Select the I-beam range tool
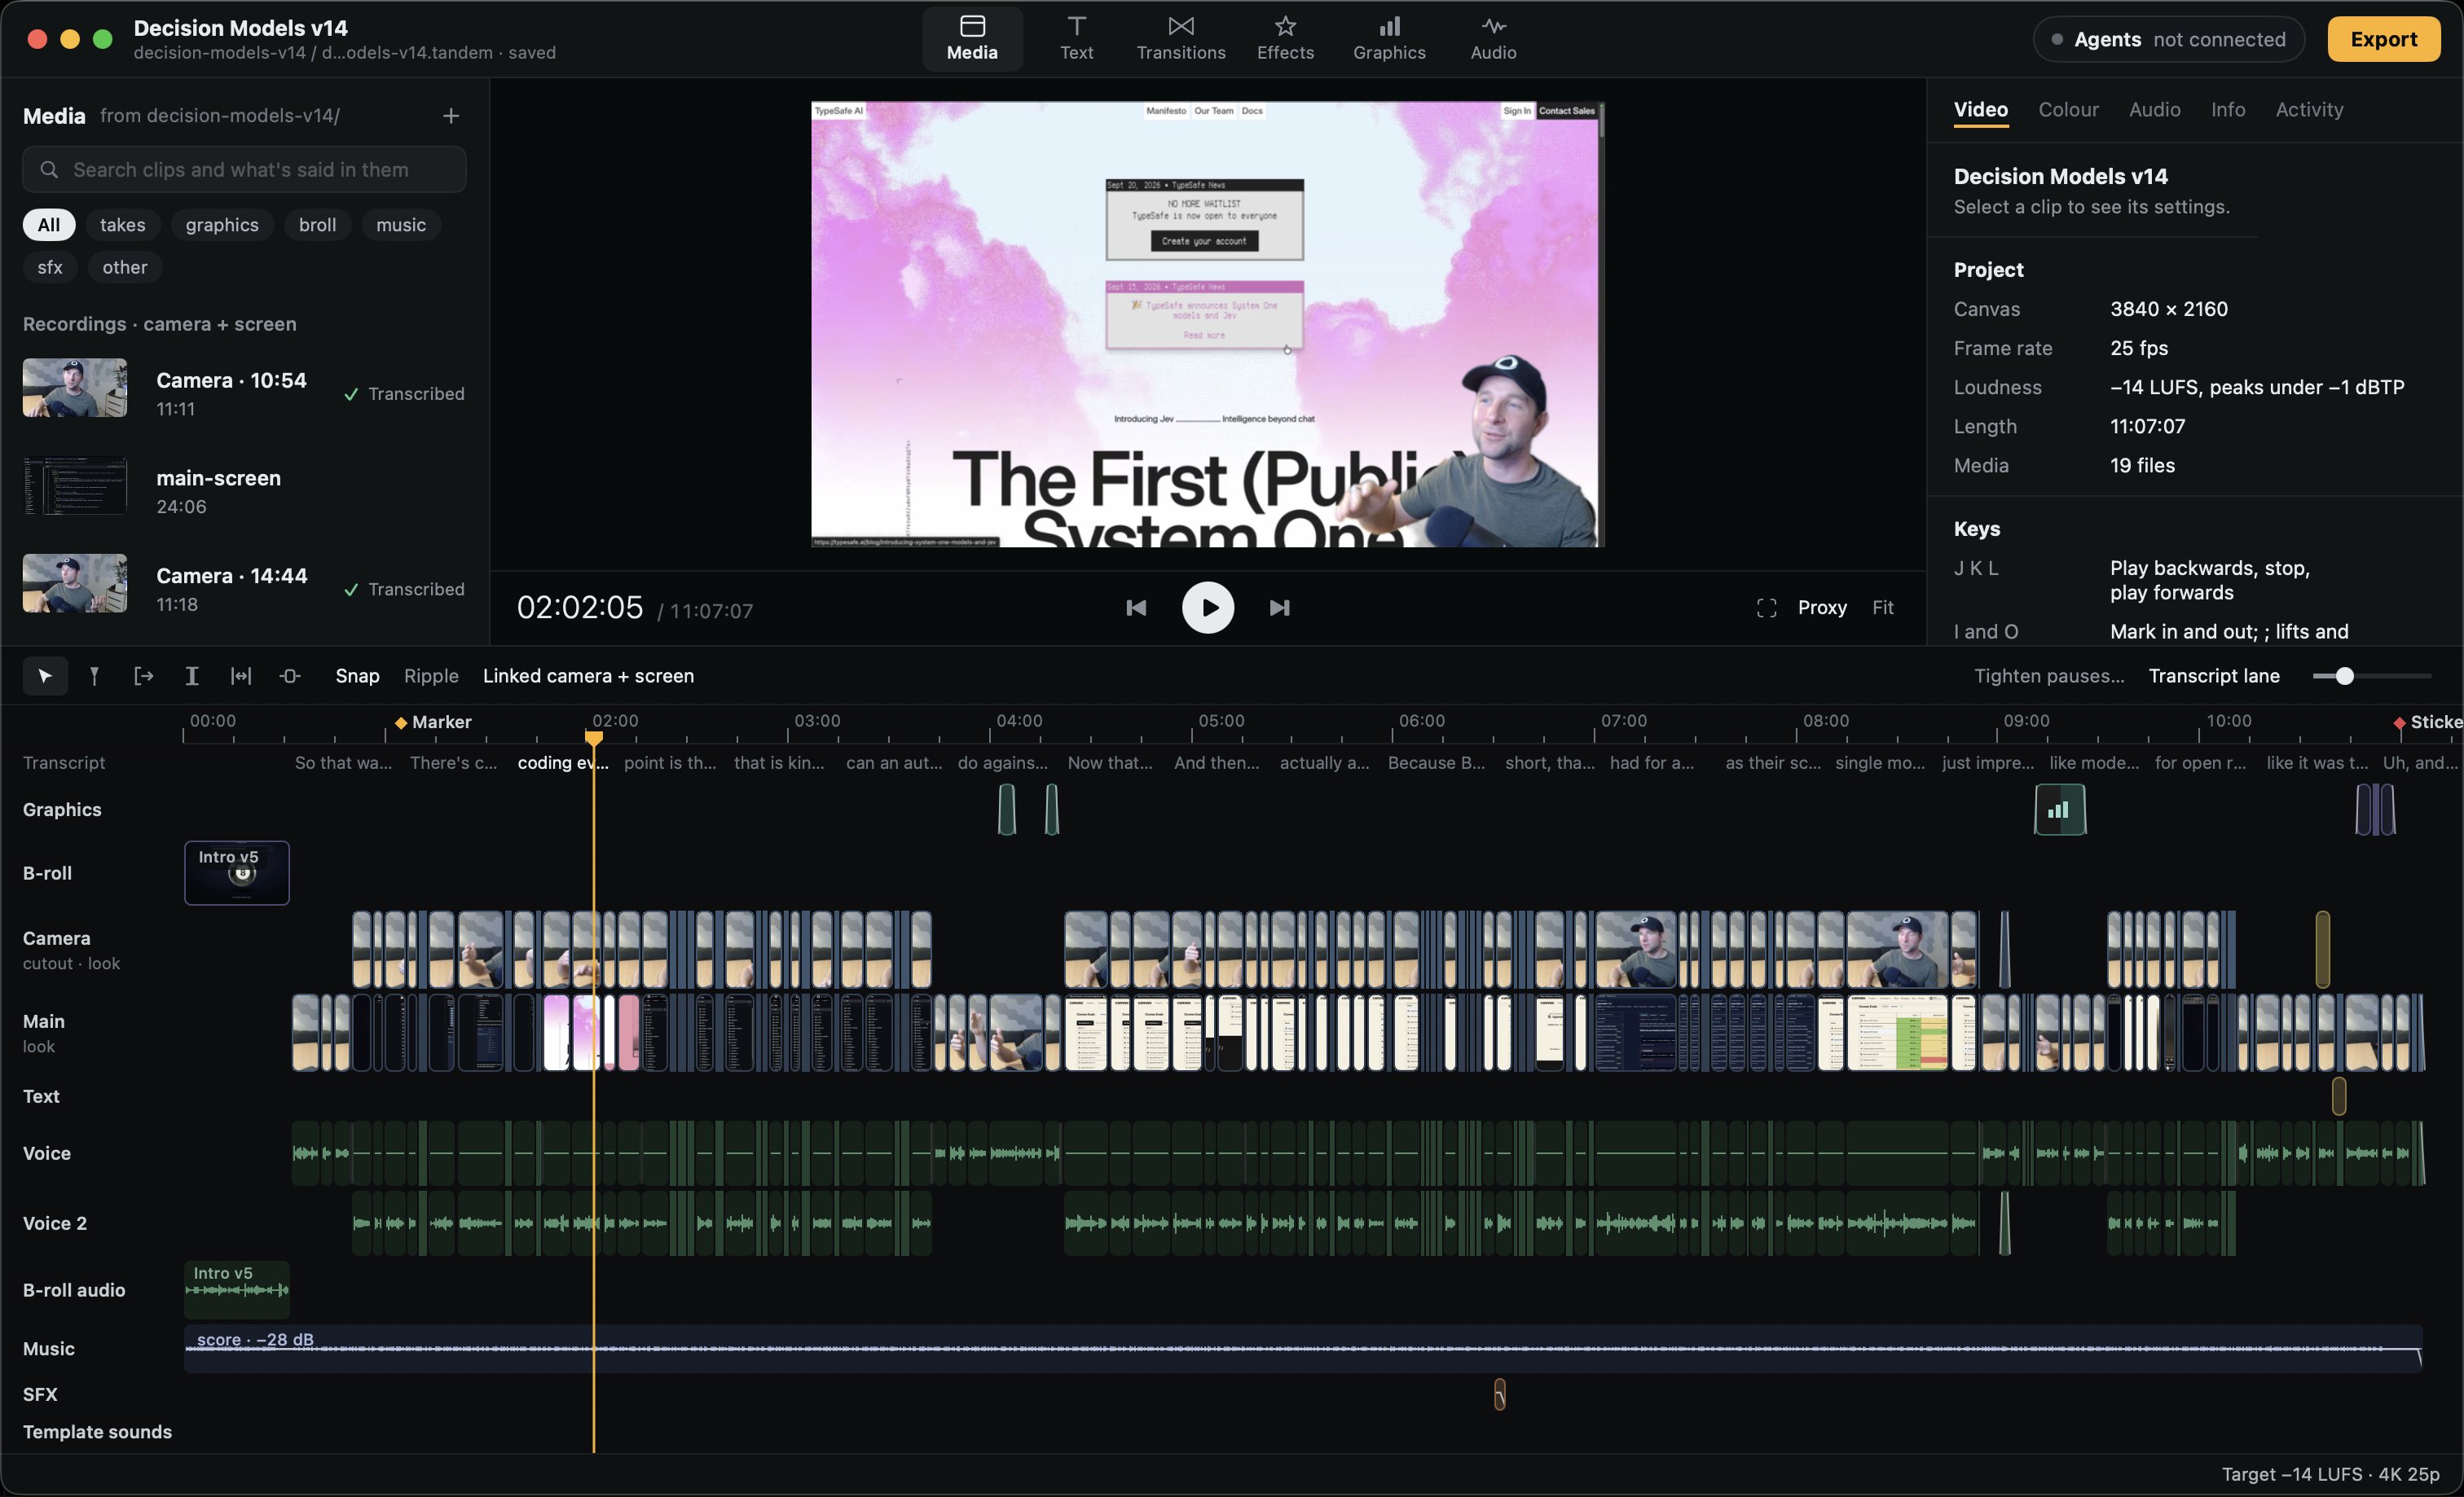2464x1497 pixels. click(x=192, y=677)
